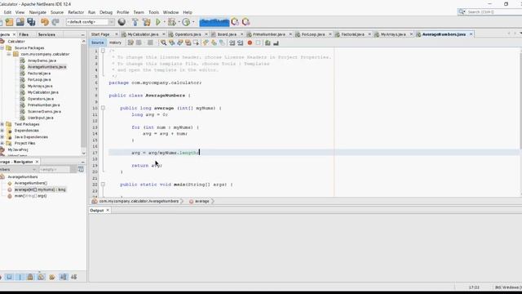The height and width of the screenshot is (294, 522).
Task: Click the Open Project toolbar icon
Action: [20, 22]
